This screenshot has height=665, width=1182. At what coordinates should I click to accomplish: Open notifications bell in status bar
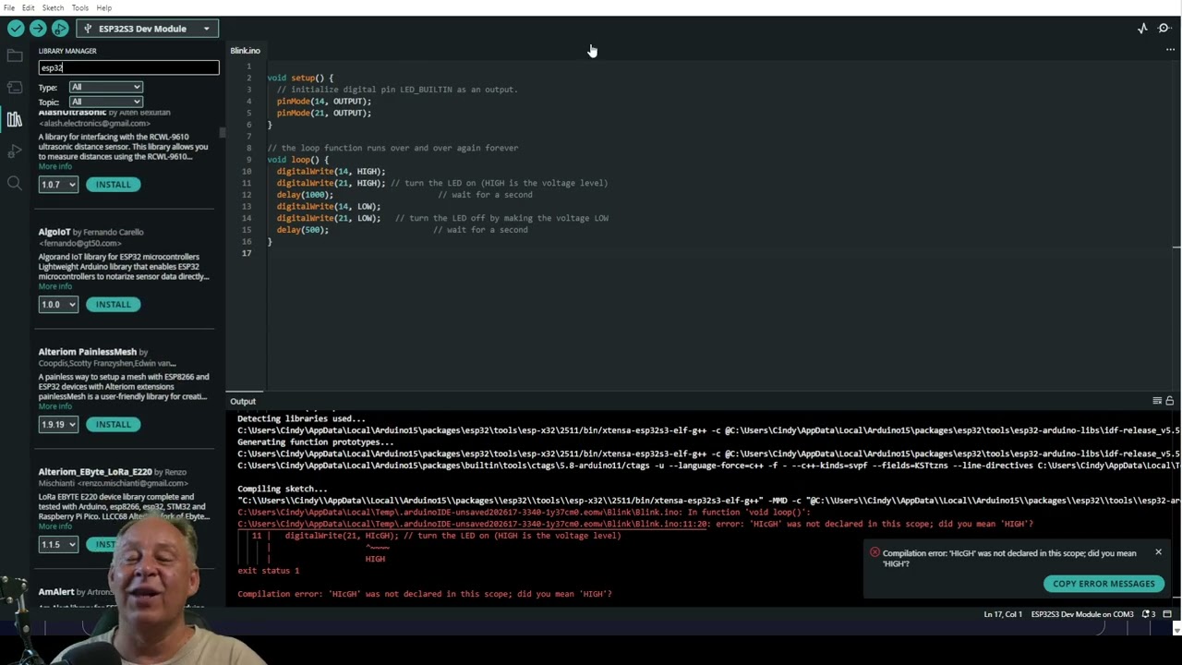pyautogui.click(x=1149, y=614)
